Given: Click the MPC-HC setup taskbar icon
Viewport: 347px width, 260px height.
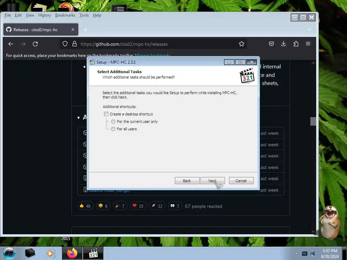Looking at the screenshot, I should click(x=93, y=253).
